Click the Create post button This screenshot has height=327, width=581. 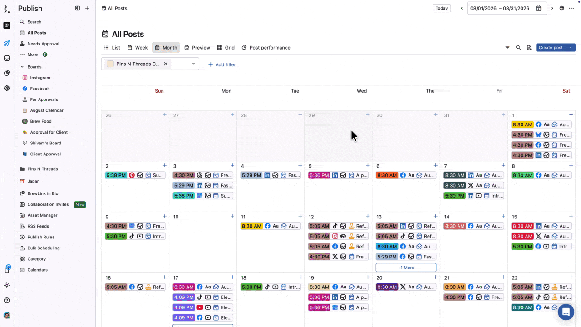pyautogui.click(x=551, y=47)
